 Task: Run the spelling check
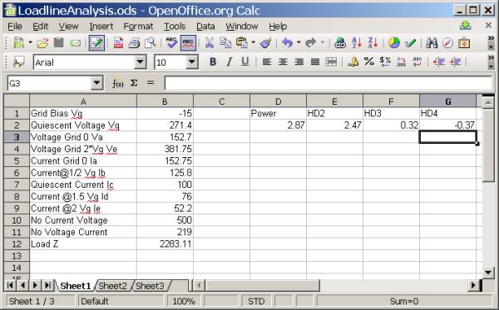tap(171, 42)
